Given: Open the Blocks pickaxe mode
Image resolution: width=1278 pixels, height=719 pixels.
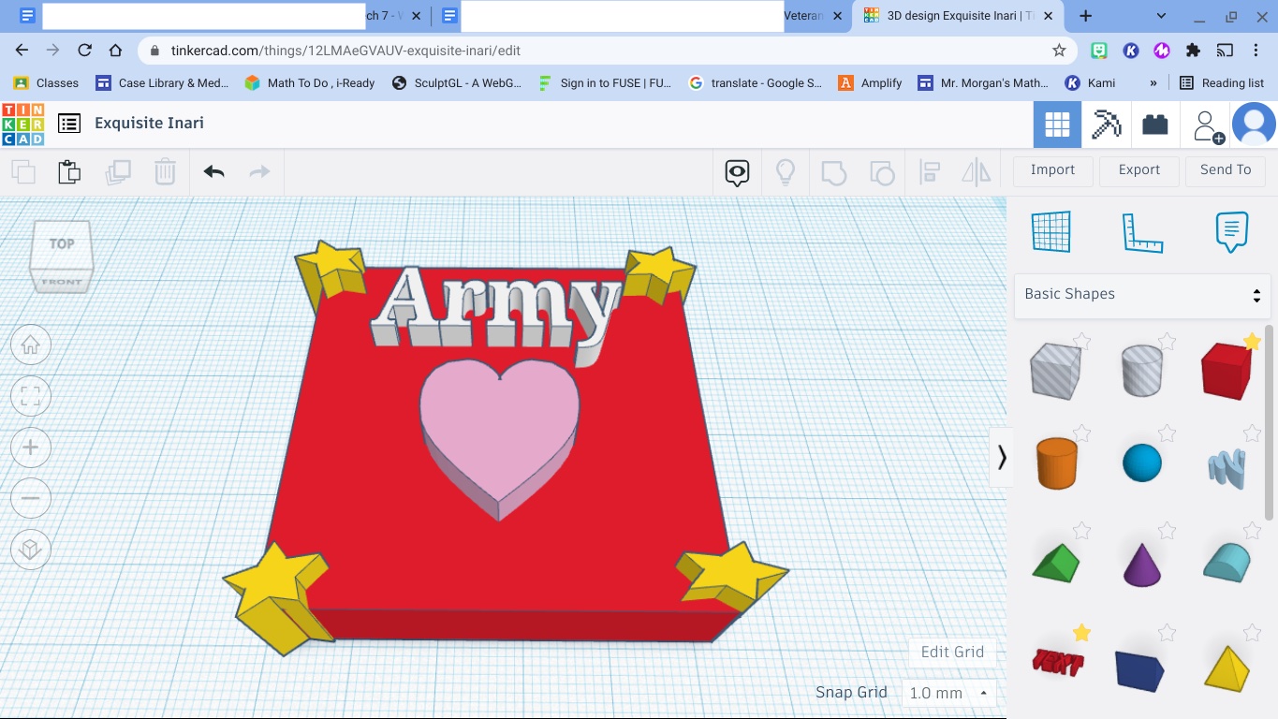Looking at the screenshot, I should click(x=1107, y=125).
